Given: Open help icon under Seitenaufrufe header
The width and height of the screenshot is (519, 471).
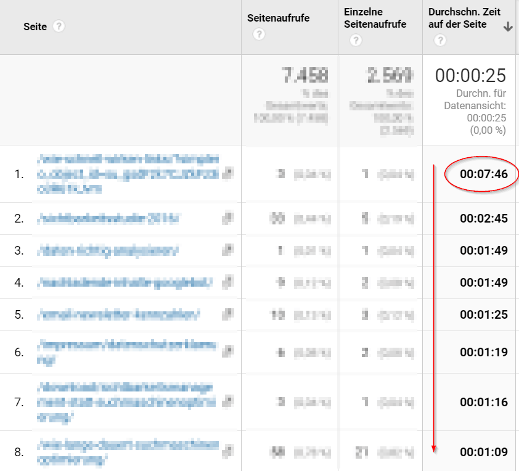Looking at the screenshot, I should pos(259,34).
